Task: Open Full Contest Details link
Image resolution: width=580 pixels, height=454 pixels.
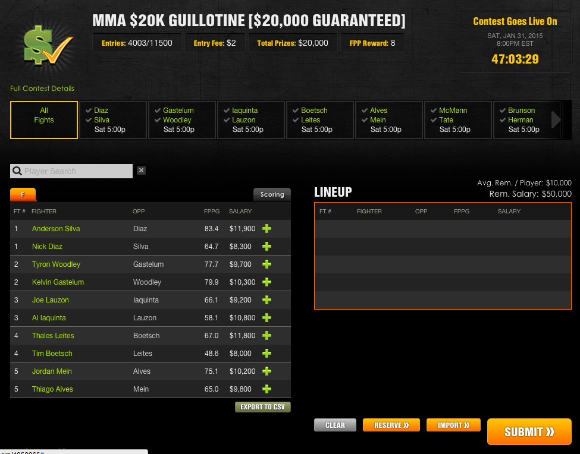Action: pos(42,89)
